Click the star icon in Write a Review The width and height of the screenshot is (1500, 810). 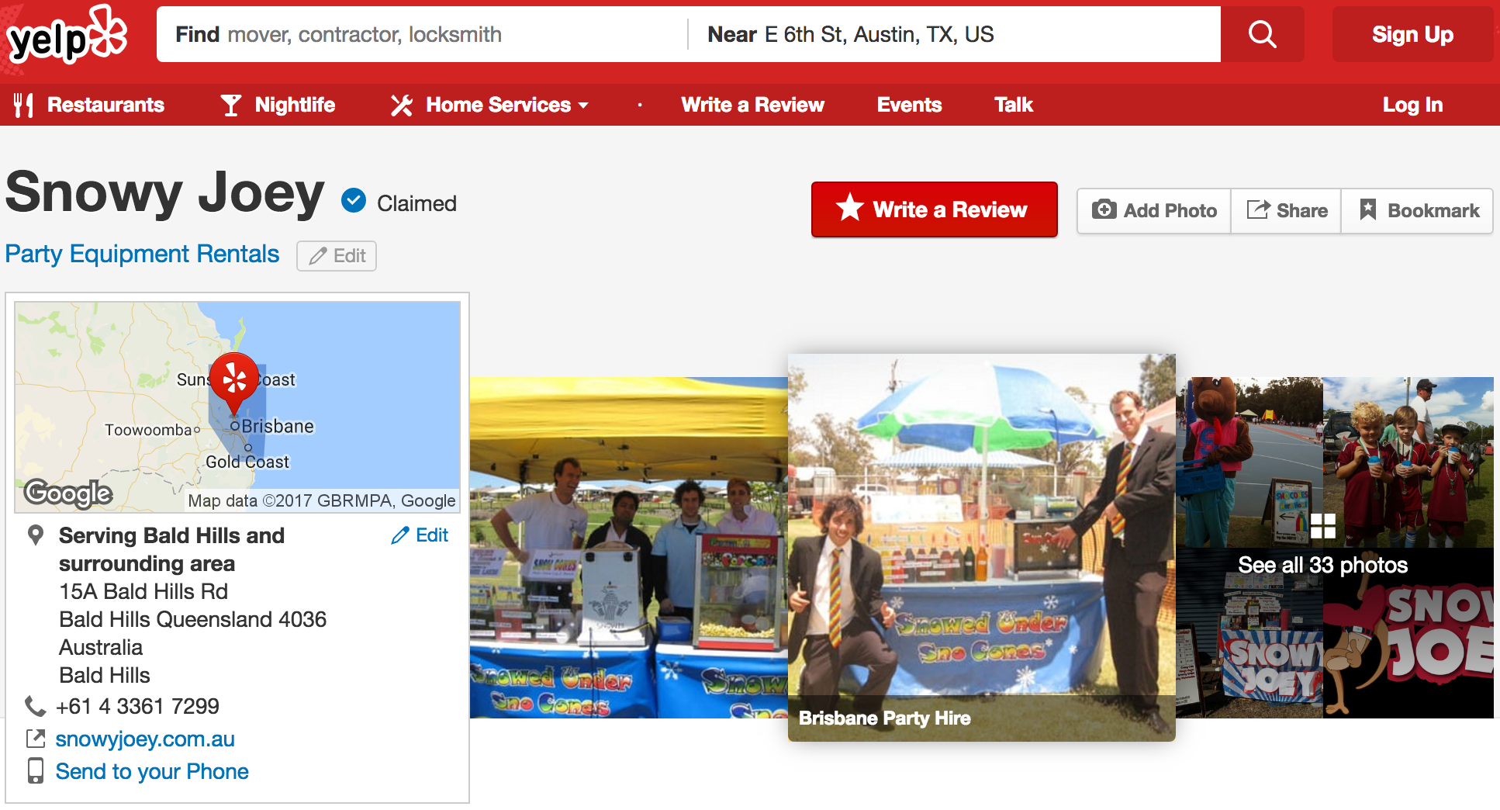[x=850, y=207]
